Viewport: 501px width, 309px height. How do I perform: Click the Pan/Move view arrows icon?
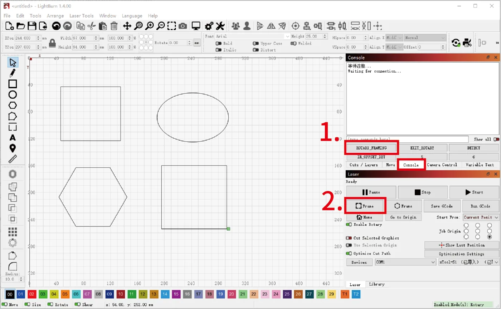(127, 26)
